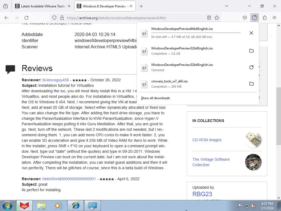Screen dimensions: 281x211
Task: Show completed 32bit ISO in folder
Action: [x=251, y=51]
